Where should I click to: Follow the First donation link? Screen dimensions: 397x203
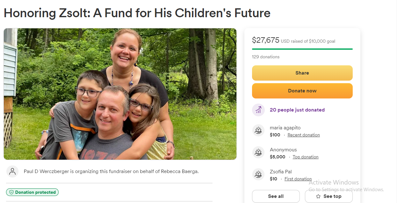click(x=298, y=179)
